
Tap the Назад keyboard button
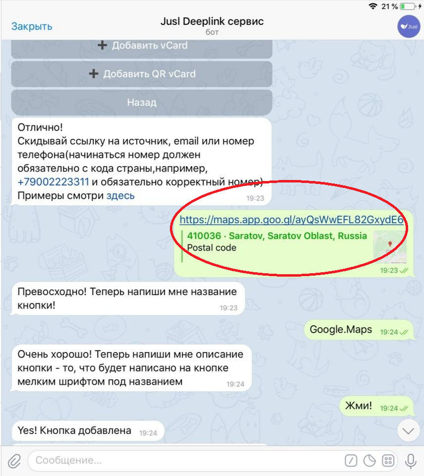142,102
